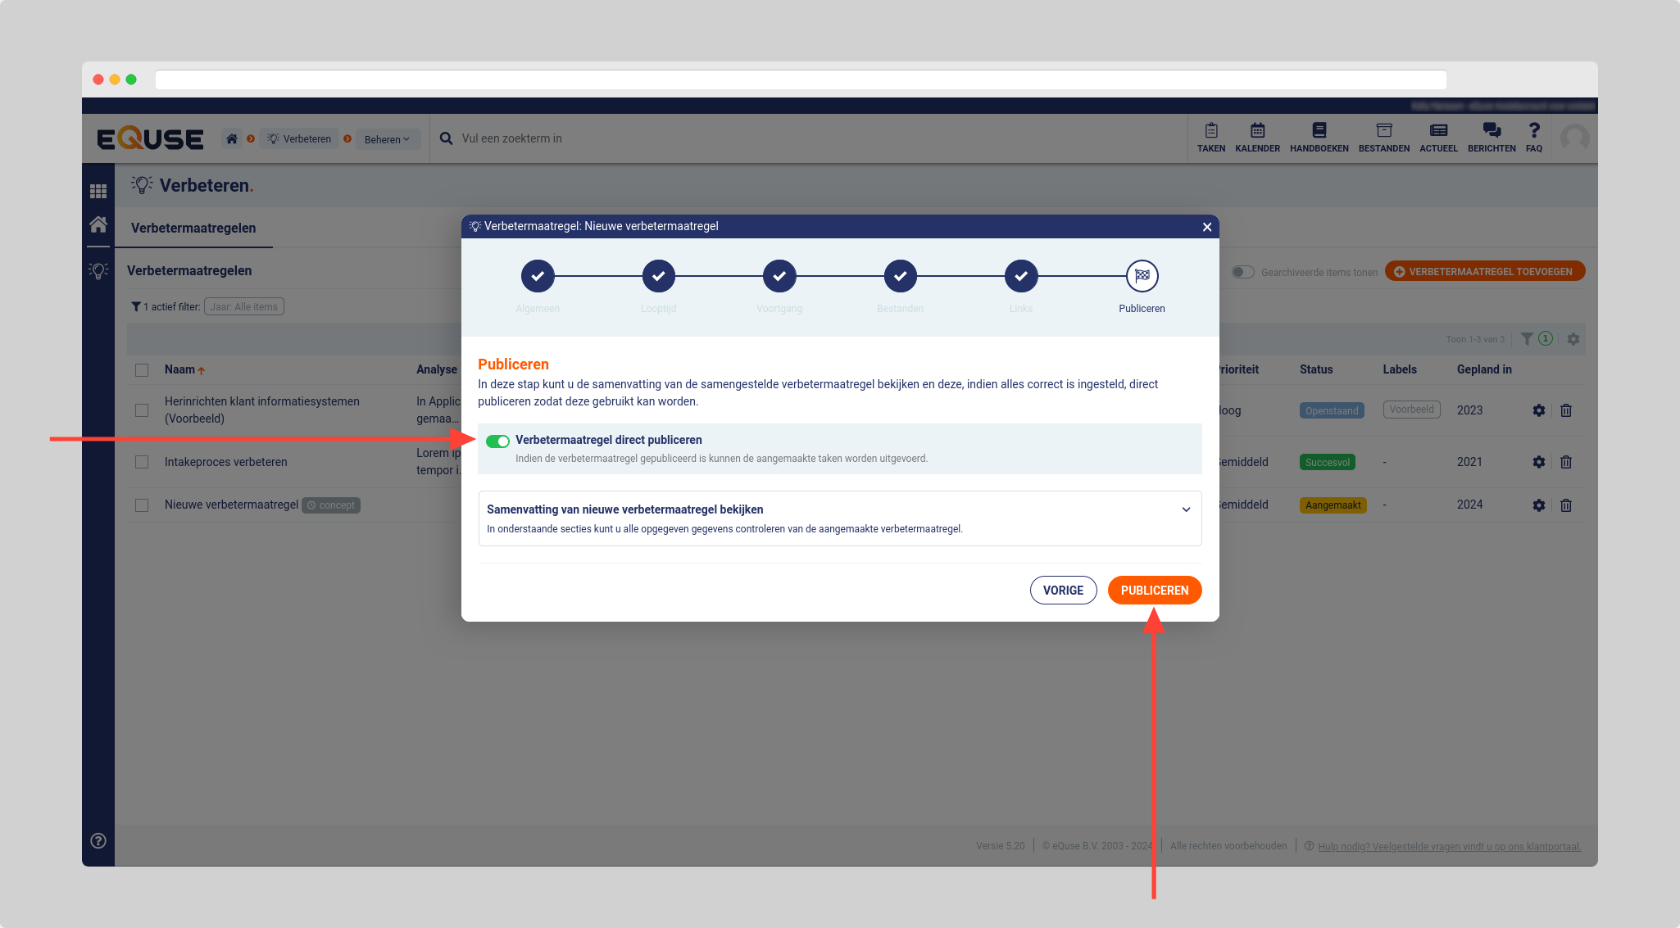Screen dimensions: 1680x928
Task: Click trash icon for Intakeproces verbeteren row
Action: [1565, 462]
